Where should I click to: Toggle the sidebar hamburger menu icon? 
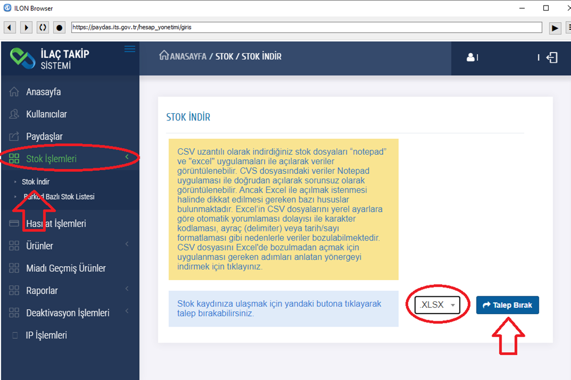(129, 49)
